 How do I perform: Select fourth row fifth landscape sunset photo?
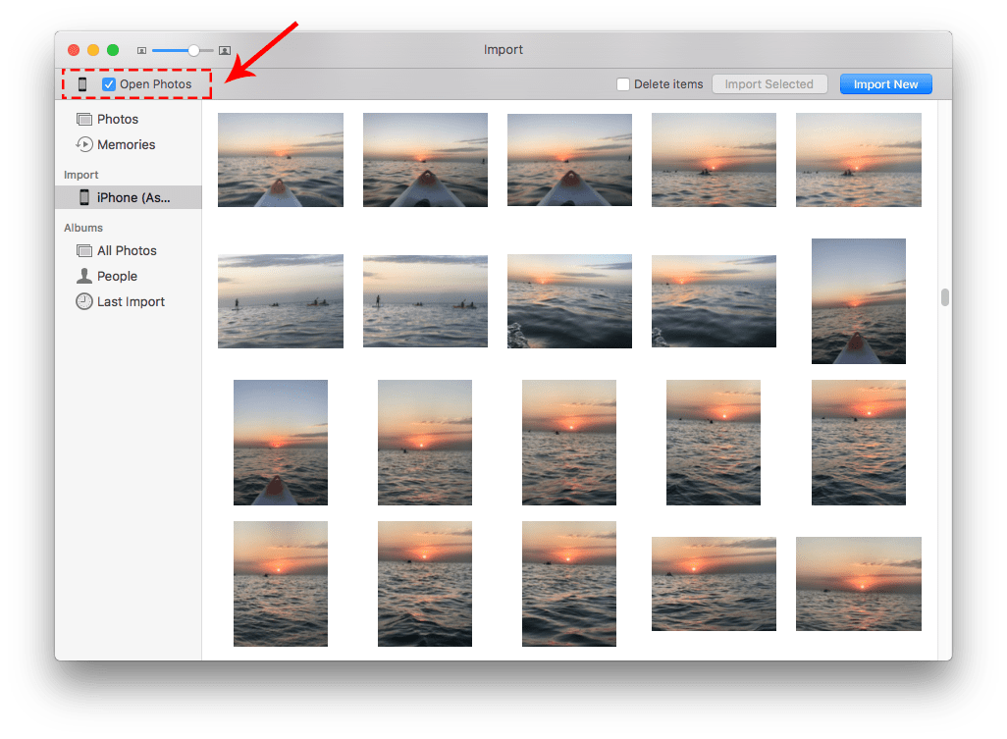click(859, 584)
